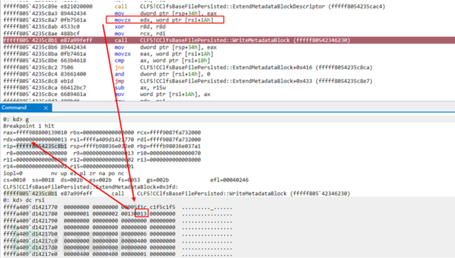
Task: Close the Command panel tab
Action: (x=45, y=108)
